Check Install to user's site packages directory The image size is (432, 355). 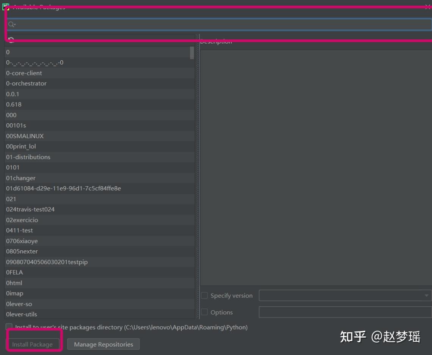click(x=9, y=327)
